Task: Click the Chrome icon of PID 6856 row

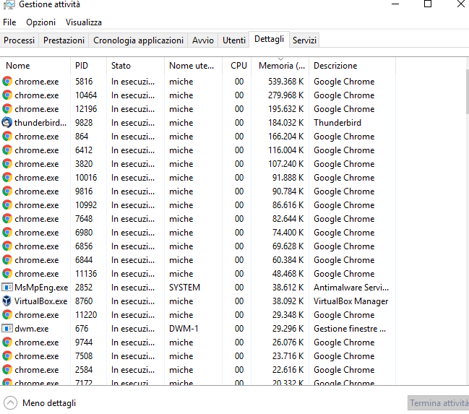Action: [7, 246]
